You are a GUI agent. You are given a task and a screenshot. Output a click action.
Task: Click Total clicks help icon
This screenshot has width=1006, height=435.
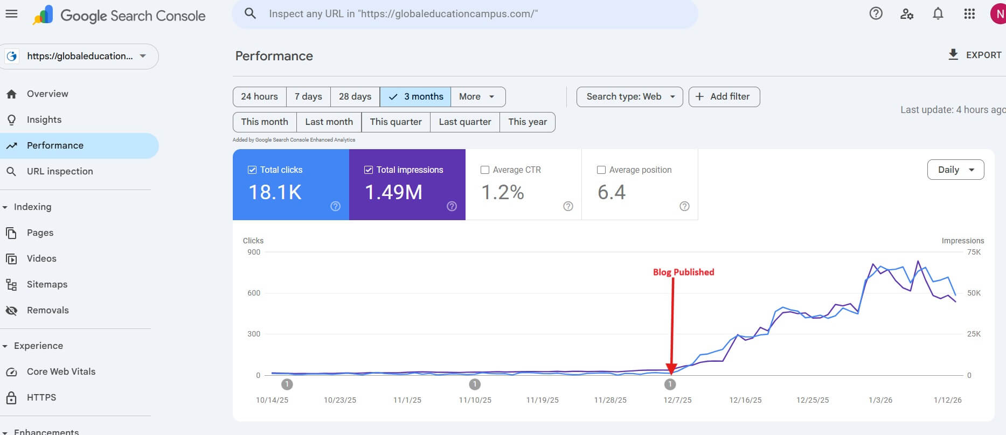coord(335,206)
